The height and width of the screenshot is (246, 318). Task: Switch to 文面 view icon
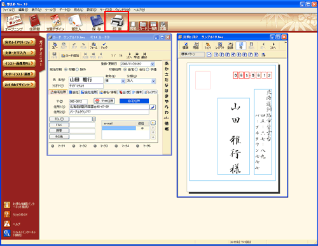click(163, 26)
